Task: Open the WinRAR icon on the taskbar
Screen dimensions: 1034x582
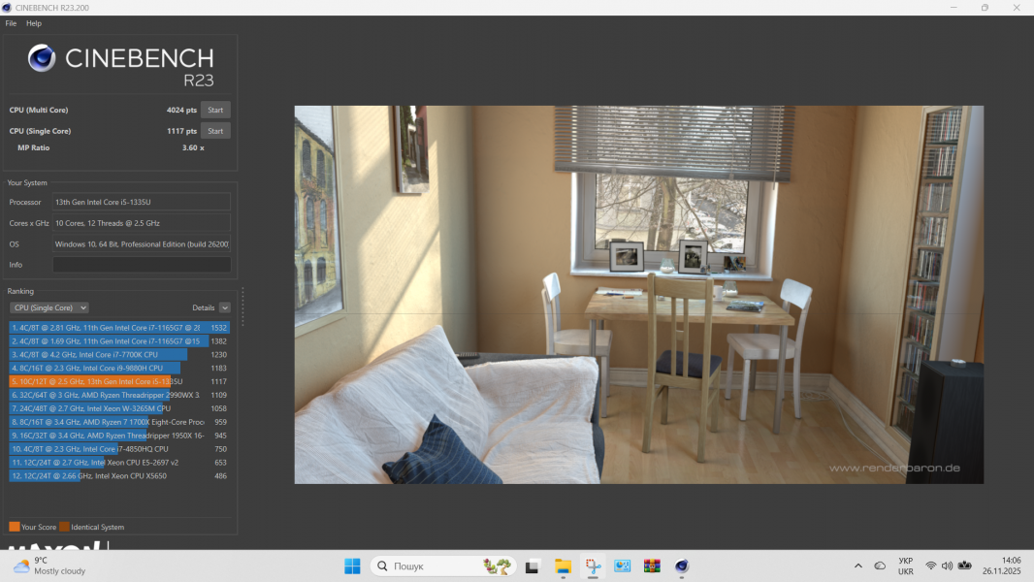Action: [652, 566]
